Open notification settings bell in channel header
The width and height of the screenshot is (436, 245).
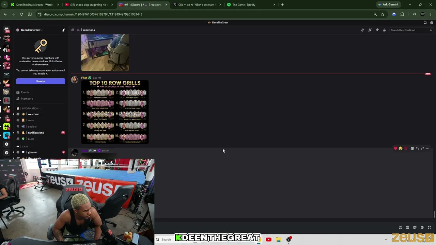370,30
